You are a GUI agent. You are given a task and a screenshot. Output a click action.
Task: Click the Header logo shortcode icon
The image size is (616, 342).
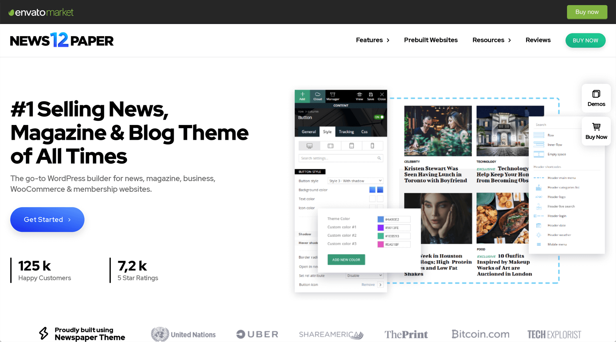coord(539,197)
